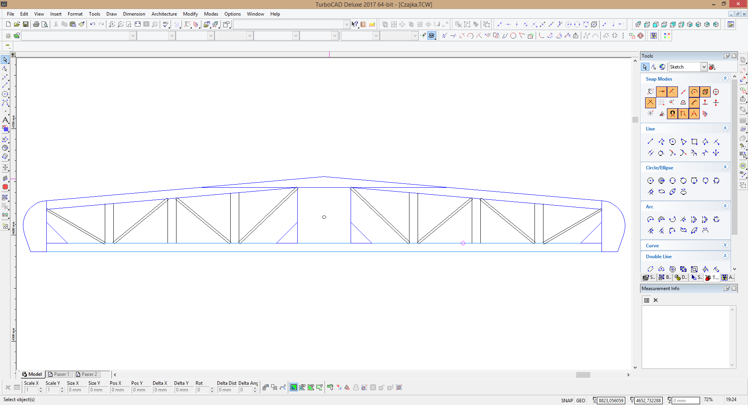Select the Concentric Circle tool
The image size is (748, 405).
662,181
